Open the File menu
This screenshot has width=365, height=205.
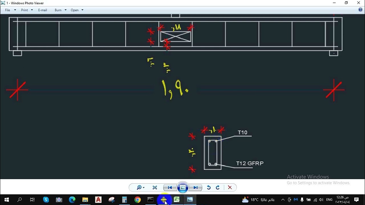click(x=8, y=10)
